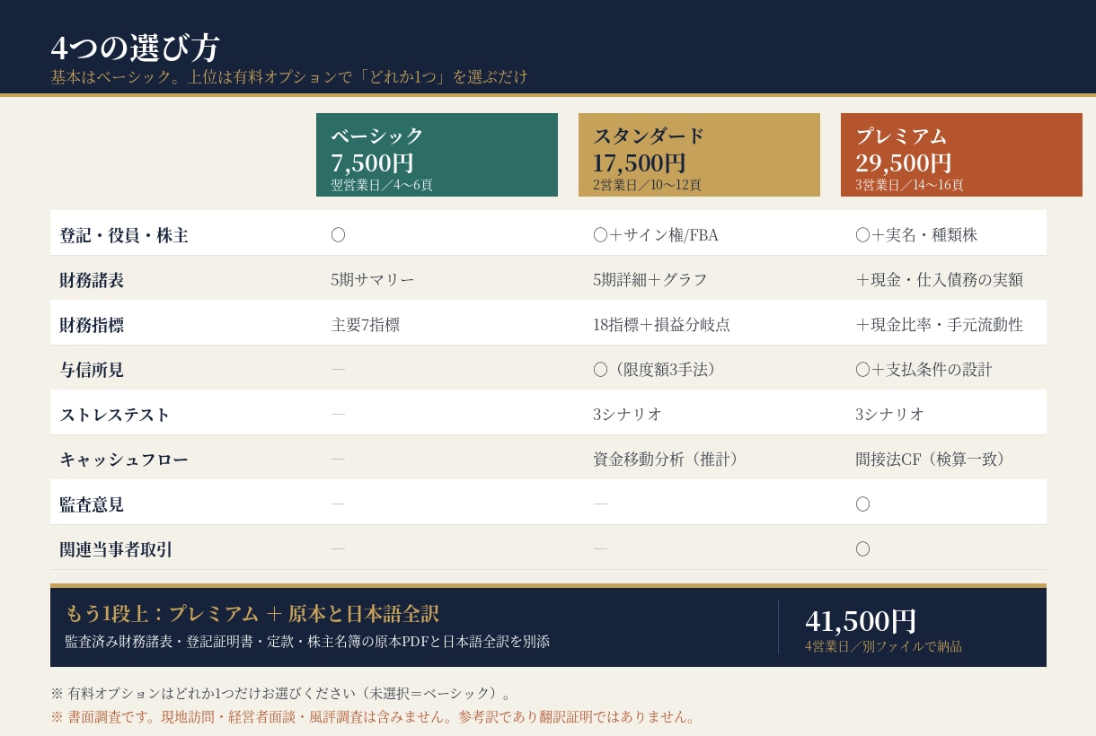Click the subtitle starting "基本はベーシック"
Screen dimensions: 1096x736
coord(289,76)
